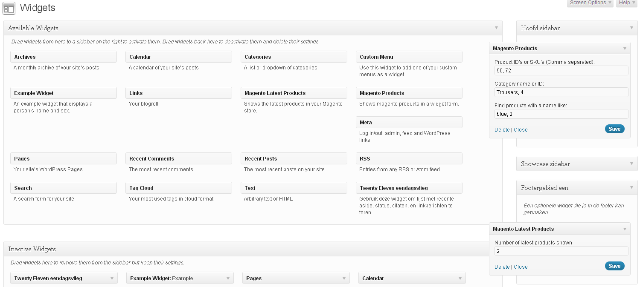The width and height of the screenshot is (640, 287).
Task: Click the 'Een optionele widget' footer description
Action: 574,209
